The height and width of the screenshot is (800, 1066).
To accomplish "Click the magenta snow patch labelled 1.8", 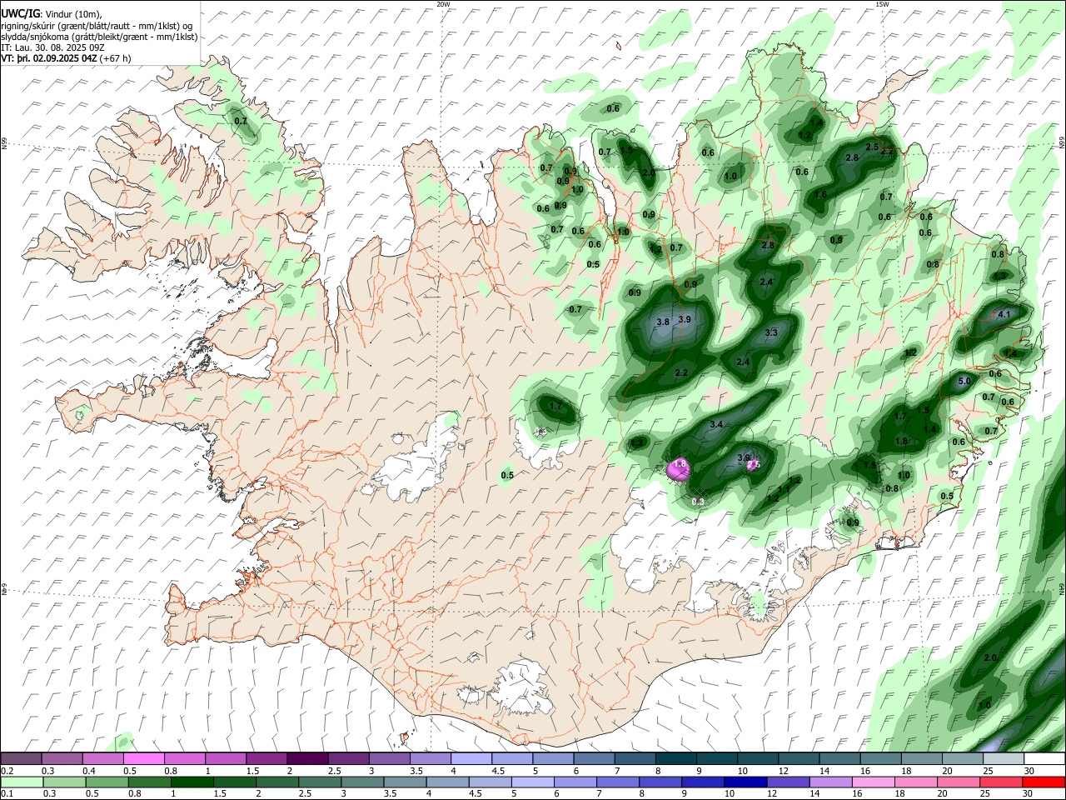I will tap(679, 470).
